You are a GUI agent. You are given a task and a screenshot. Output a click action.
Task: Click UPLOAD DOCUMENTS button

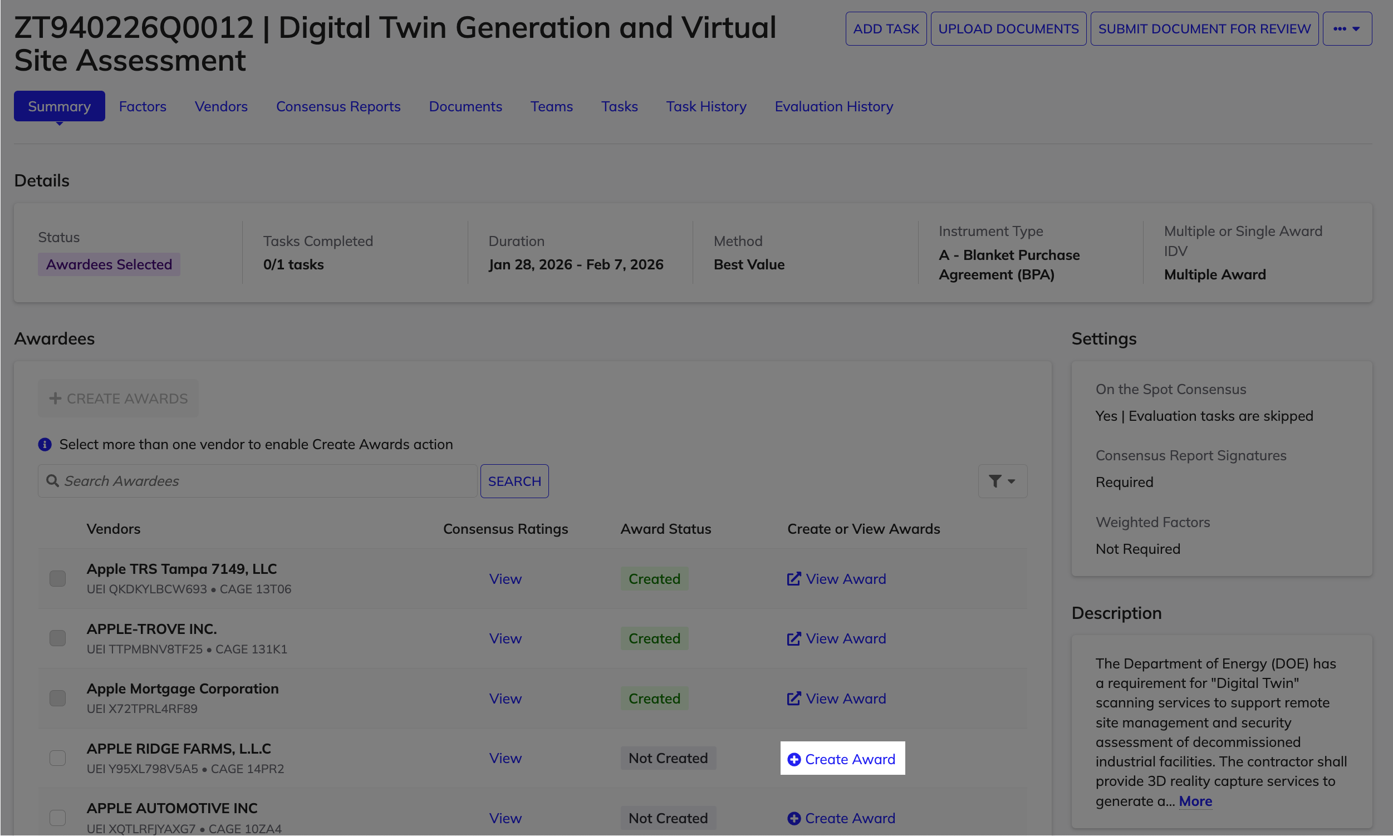[x=1008, y=29]
